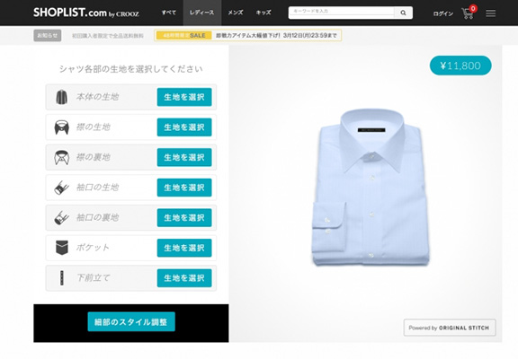Click the shirt body fabric icon
518x359 pixels.
click(61, 97)
